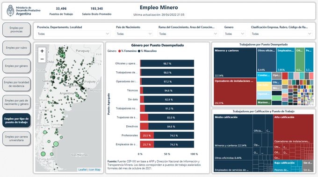Image resolution: width=318 pixels, height=177 pixels.
Task: Click the Icon Map attribution link
Action: (x=94, y=170)
